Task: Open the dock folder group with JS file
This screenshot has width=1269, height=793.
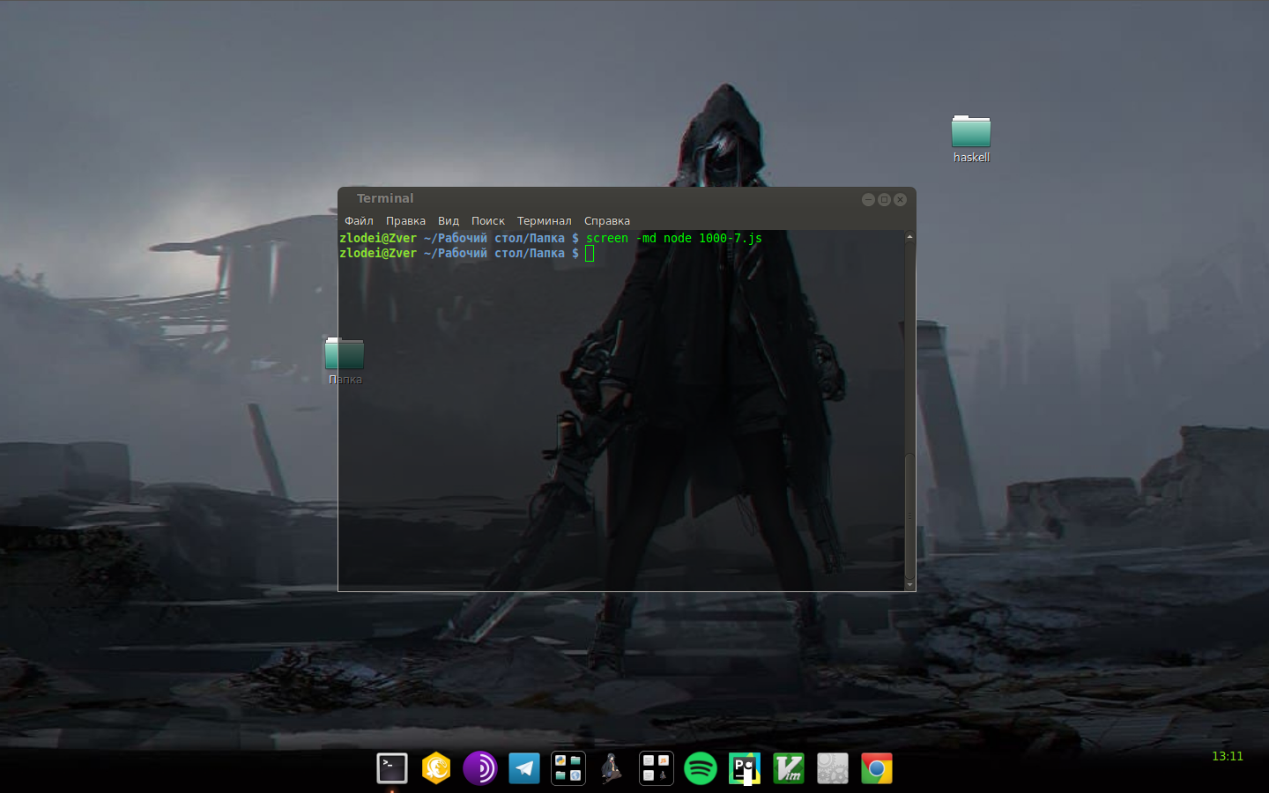Action: tap(657, 768)
